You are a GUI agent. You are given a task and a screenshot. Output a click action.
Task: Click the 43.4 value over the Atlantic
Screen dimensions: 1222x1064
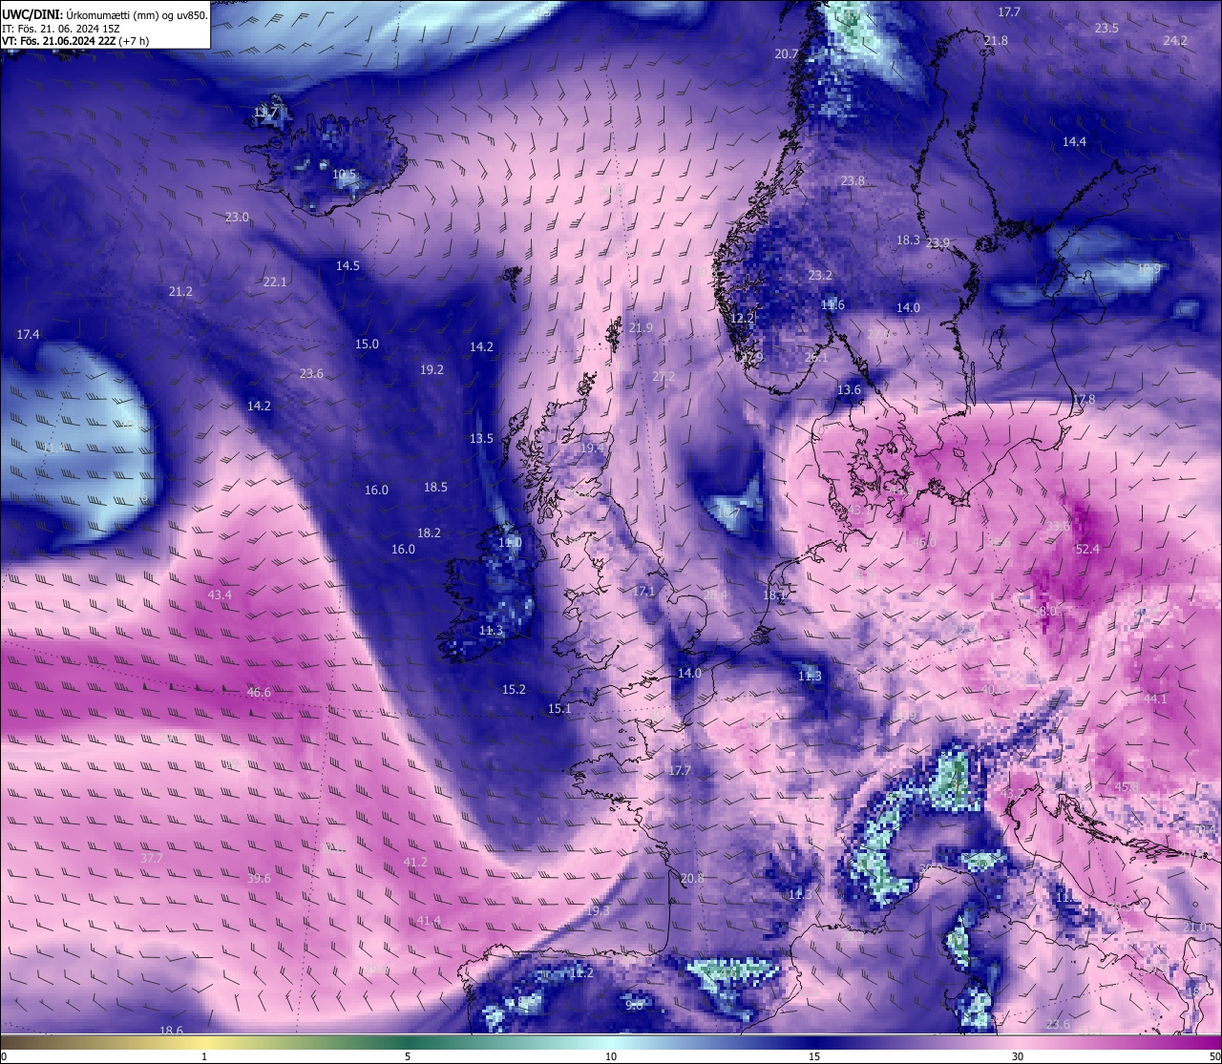[220, 595]
